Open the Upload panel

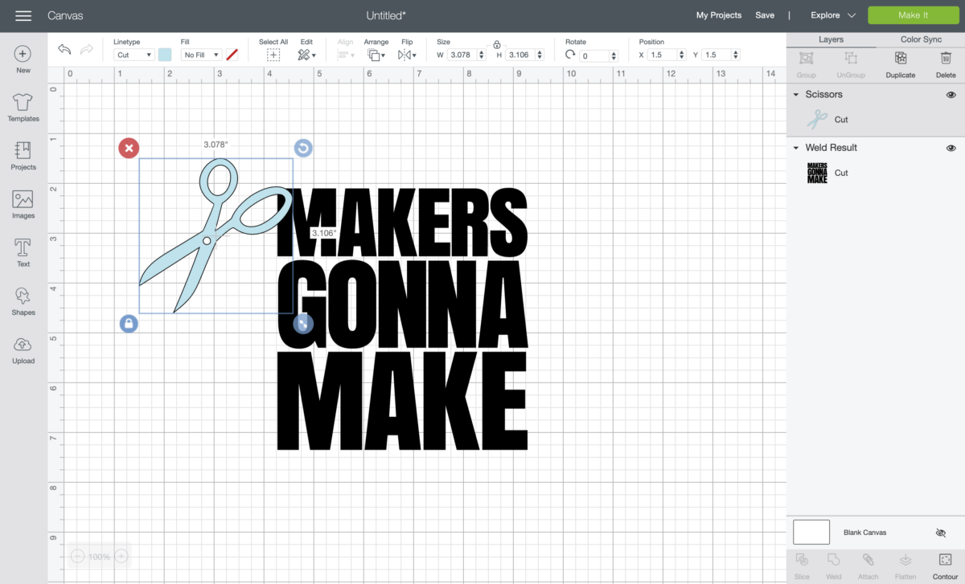coord(23,350)
